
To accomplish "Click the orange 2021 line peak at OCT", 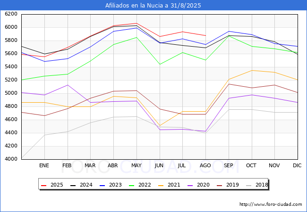I will pyautogui.click(x=252, y=70).
